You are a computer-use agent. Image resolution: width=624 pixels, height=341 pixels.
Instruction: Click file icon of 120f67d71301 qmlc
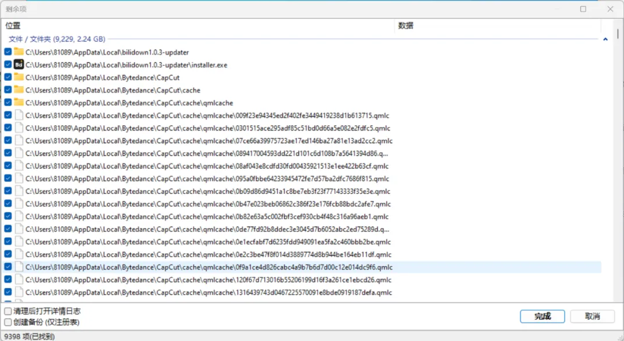tap(18, 280)
